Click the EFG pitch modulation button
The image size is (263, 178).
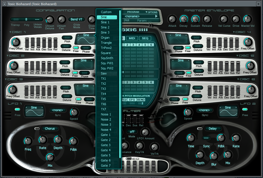click(132, 100)
